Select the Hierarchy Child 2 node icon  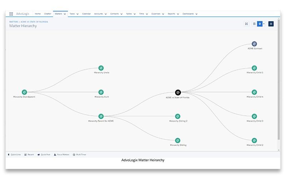coord(254,140)
